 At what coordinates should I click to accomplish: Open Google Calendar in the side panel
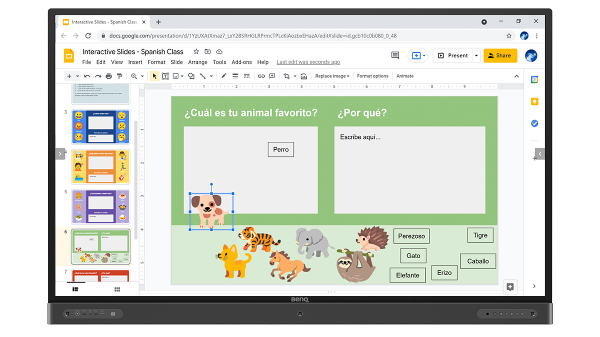click(534, 79)
